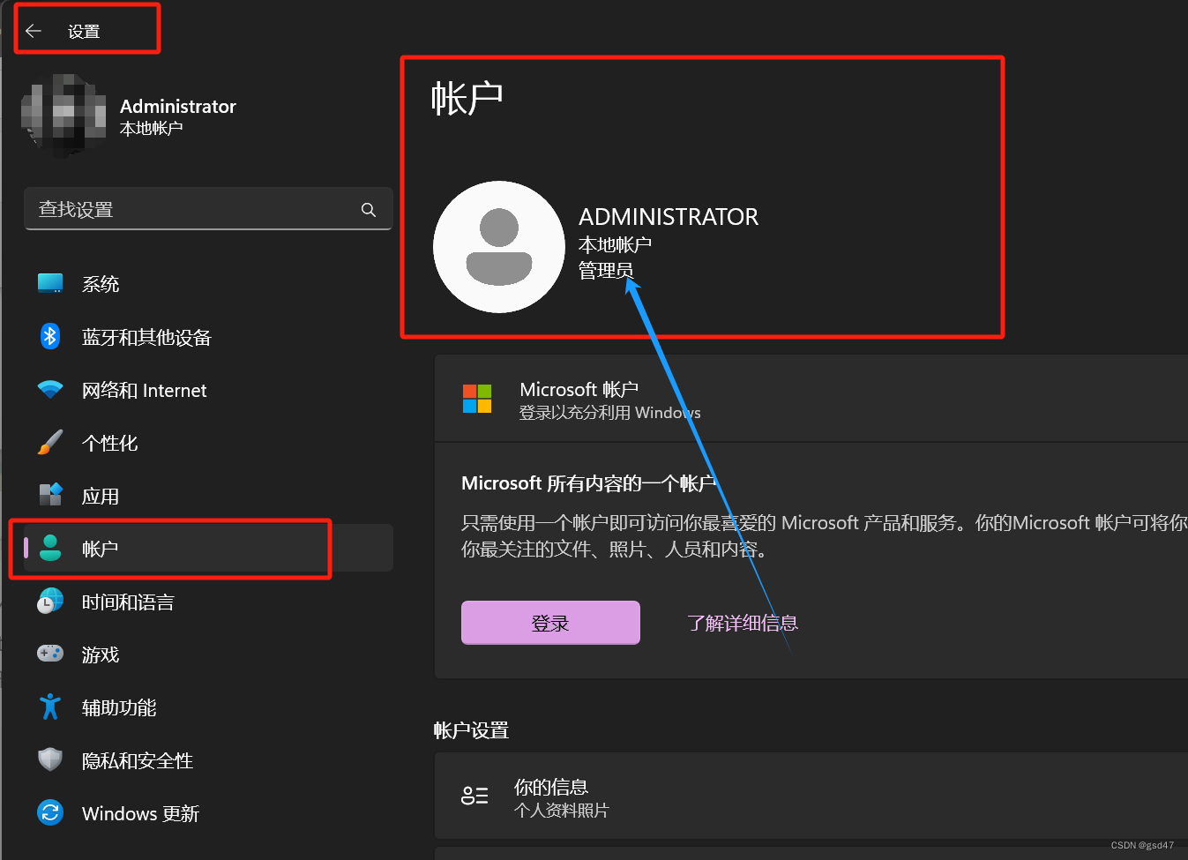Viewport: 1188px width, 860px height.
Task: Open 系统 settings category
Action: 208,283
